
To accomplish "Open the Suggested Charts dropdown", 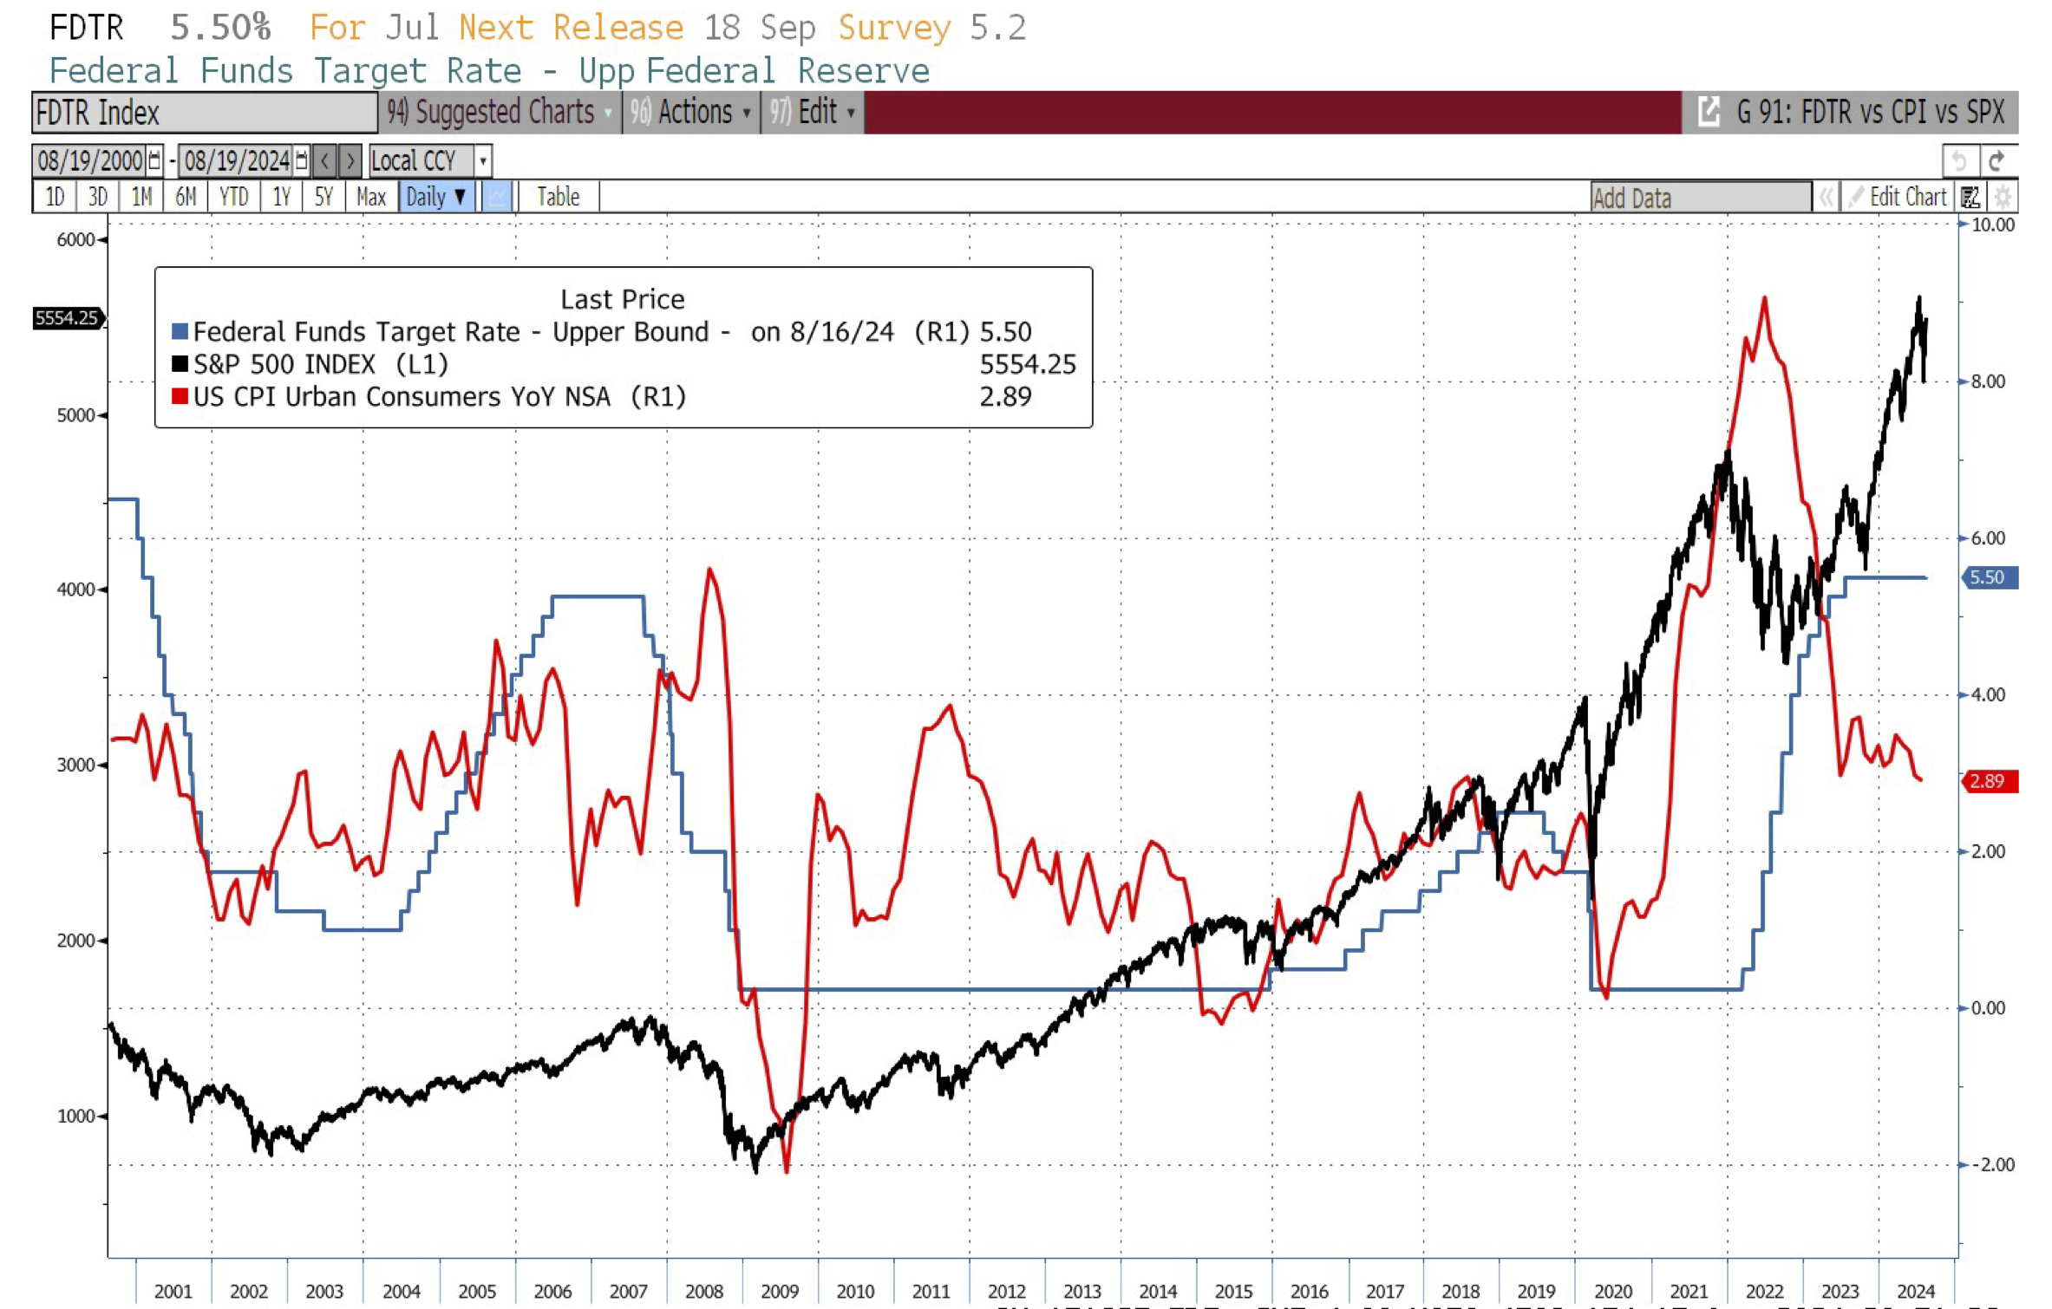I will point(500,112).
